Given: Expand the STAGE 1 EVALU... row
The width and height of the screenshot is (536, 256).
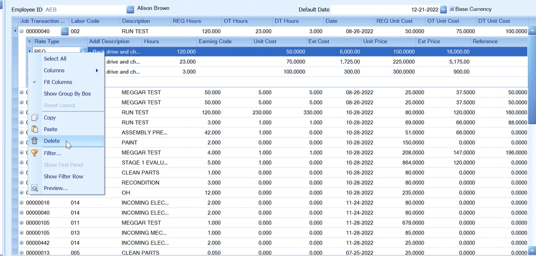Looking at the screenshot, I should click(x=21, y=163).
